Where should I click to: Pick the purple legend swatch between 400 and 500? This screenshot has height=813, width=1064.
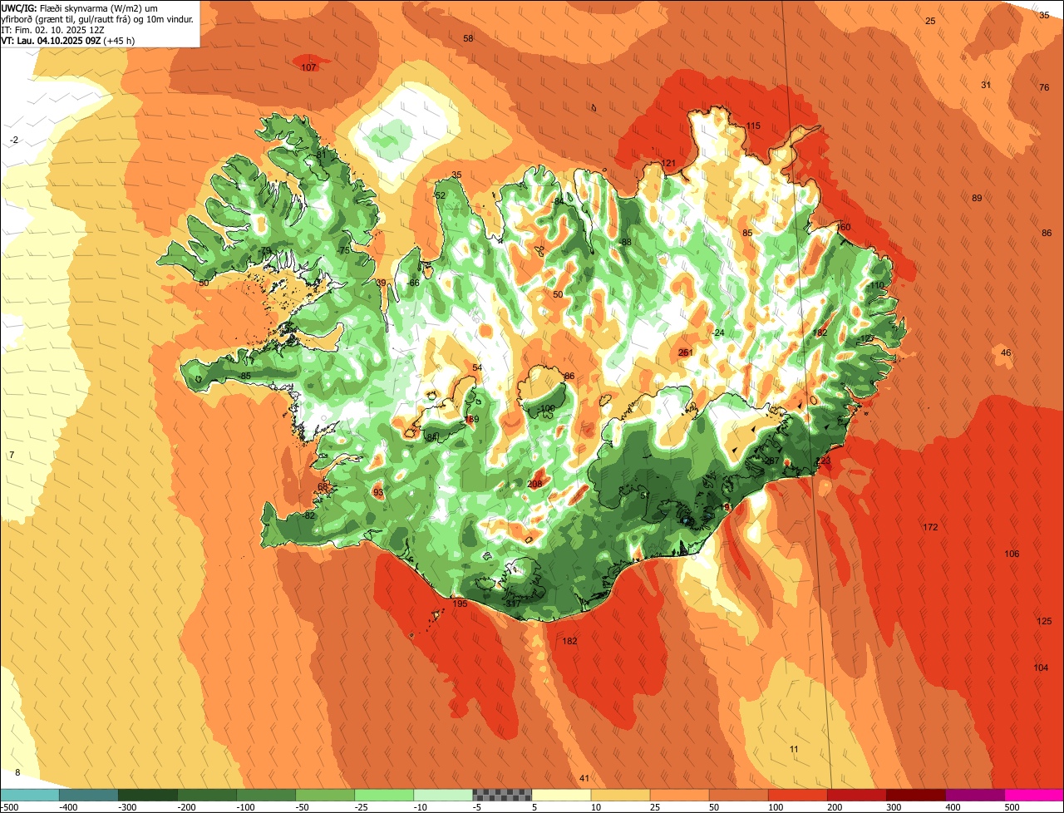[x=974, y=795]
